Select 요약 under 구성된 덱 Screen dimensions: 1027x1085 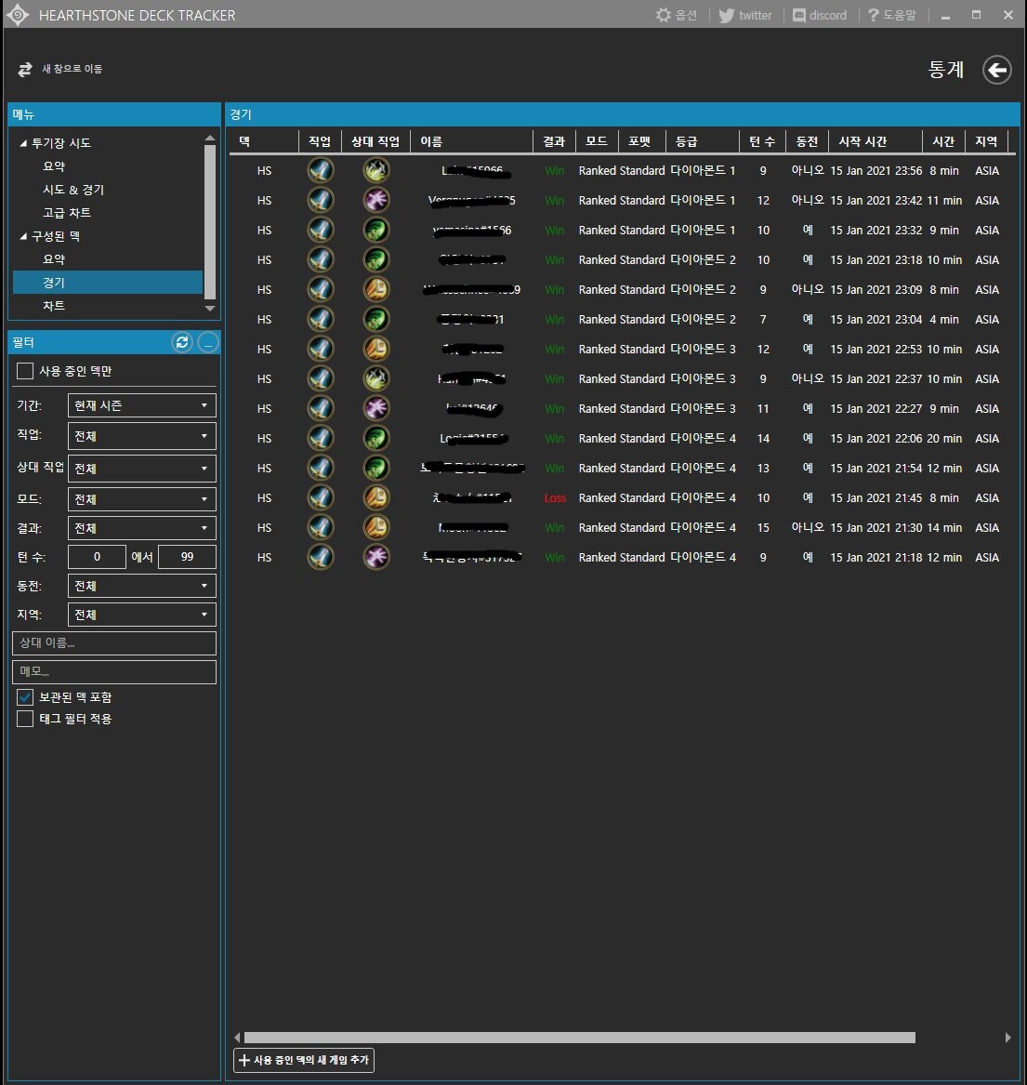[x=54, y=258]
